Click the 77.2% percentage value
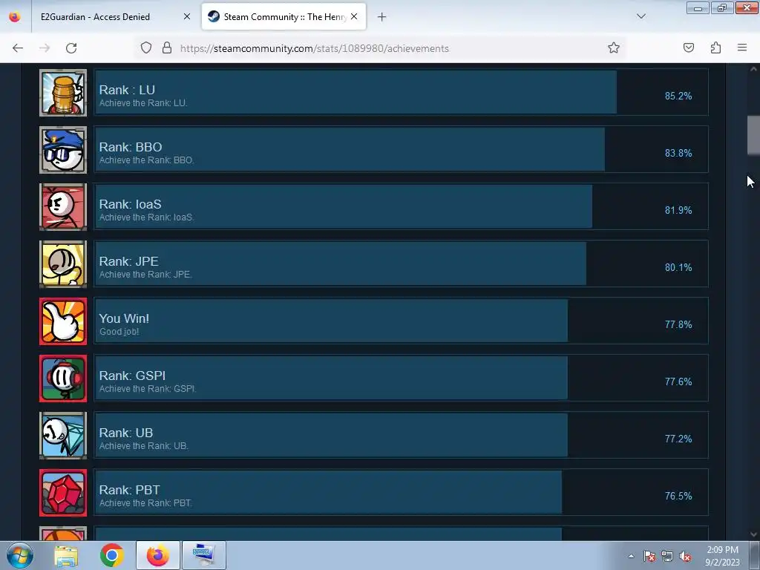 pyautogui.click(x=678, y=439)
